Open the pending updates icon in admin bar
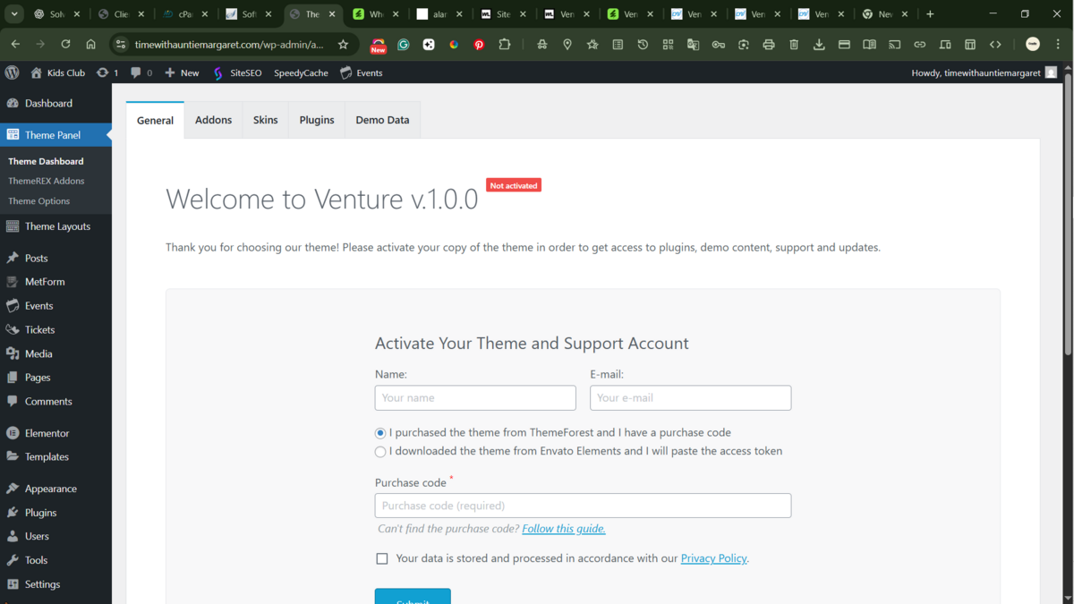 [x=107, y=72]
